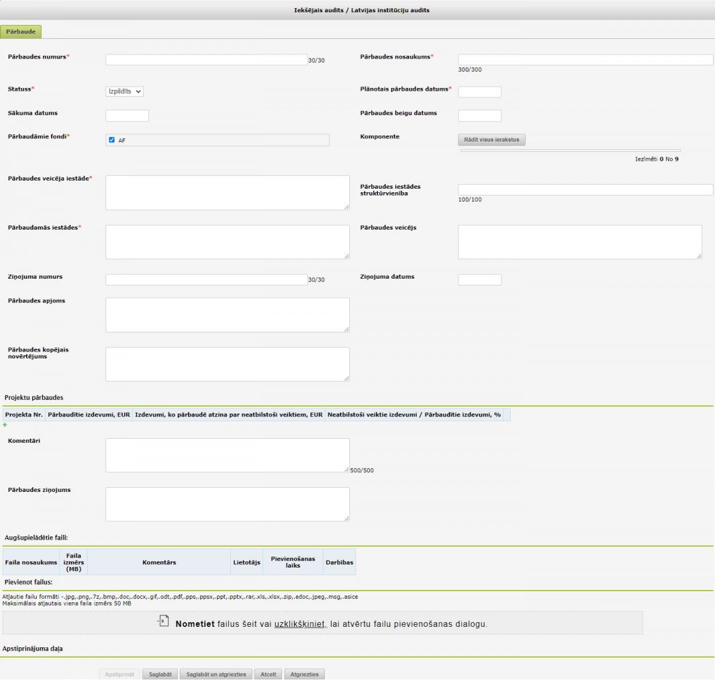Uncheck the AF fund checkbox
Screen dimensions: 715x680
(112, 140)
